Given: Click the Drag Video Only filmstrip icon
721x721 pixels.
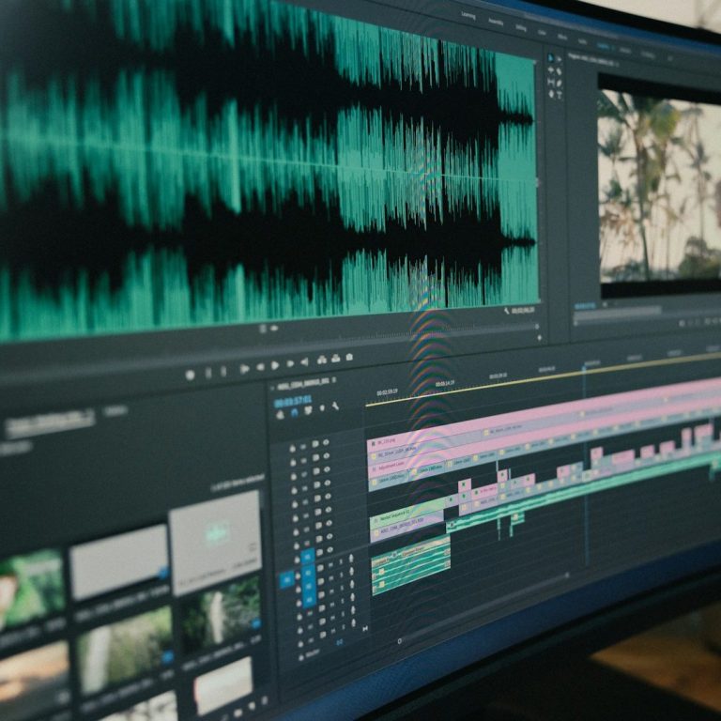Looking at the screenshot, I should [x=263, y=329].
